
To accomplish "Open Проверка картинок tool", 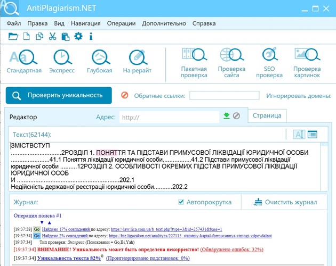I will [307, 63].
